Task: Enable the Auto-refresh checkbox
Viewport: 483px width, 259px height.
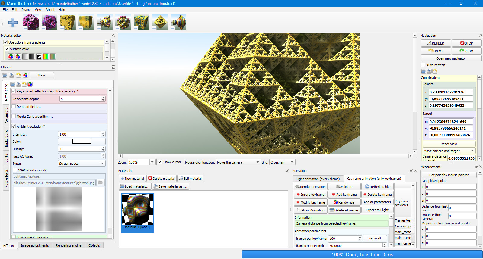Action: pyautogui.click(x=423, y=65)
